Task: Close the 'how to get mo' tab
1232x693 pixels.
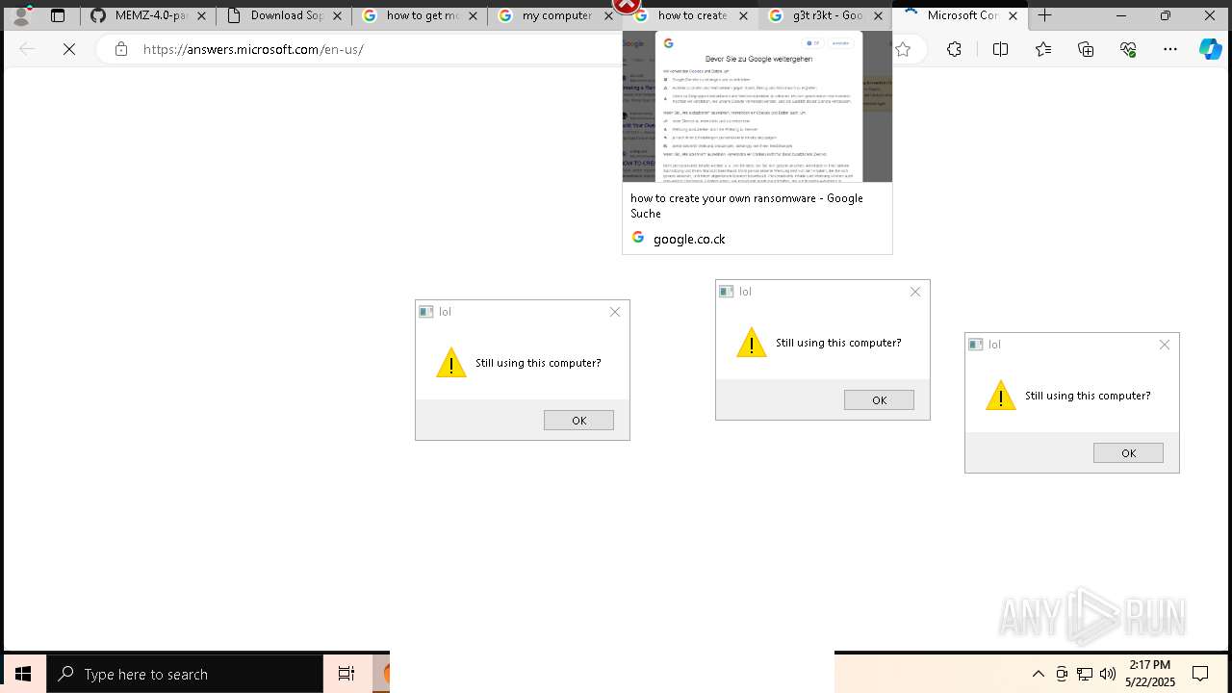Action: point(473,15)
